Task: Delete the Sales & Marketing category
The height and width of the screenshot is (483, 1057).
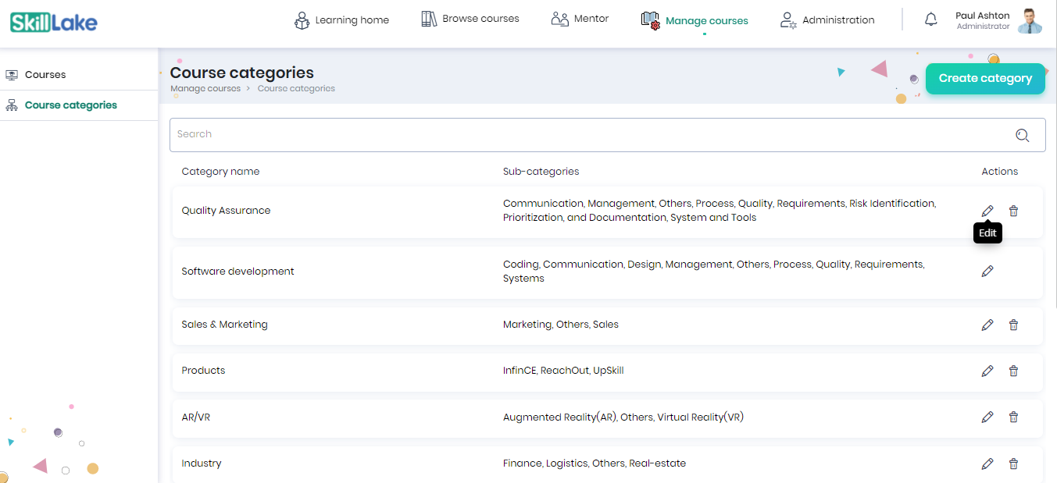Action: point(1013,325)
